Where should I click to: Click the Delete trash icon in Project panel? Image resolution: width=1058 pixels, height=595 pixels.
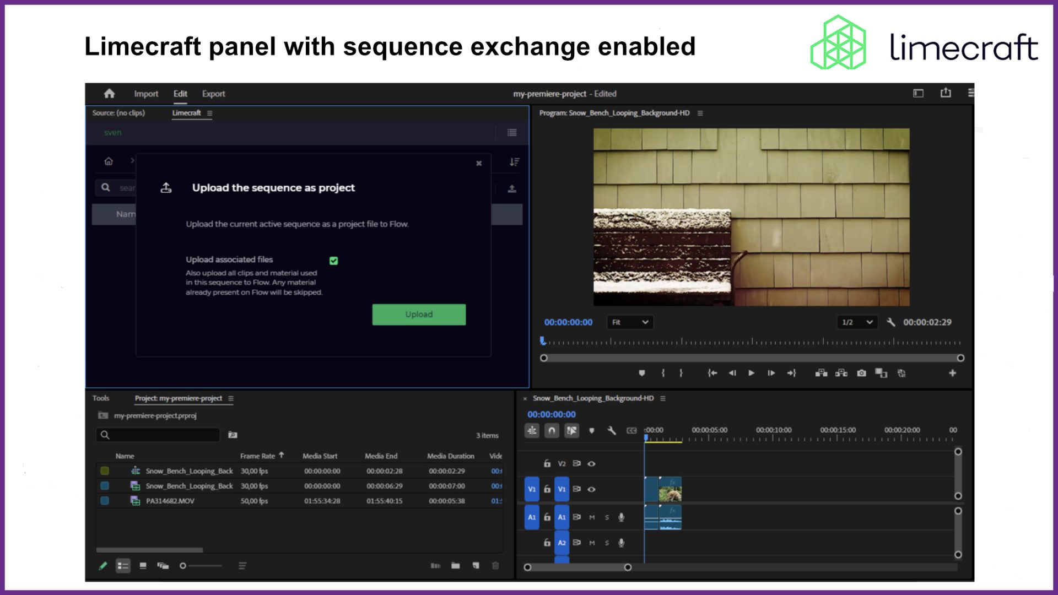click(x=495, y=566)
